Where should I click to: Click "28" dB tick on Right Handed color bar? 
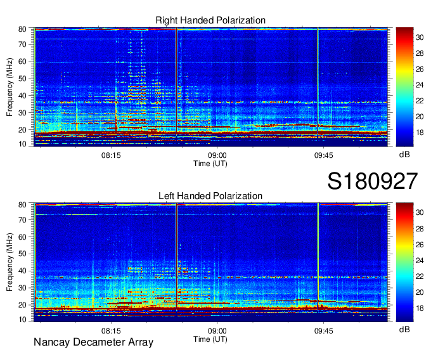click(420, 53)
